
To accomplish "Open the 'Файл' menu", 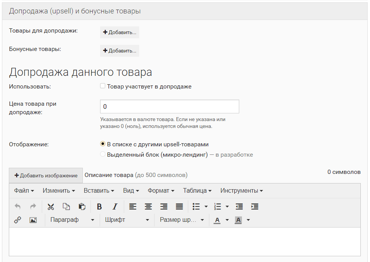I will [24, 190].
